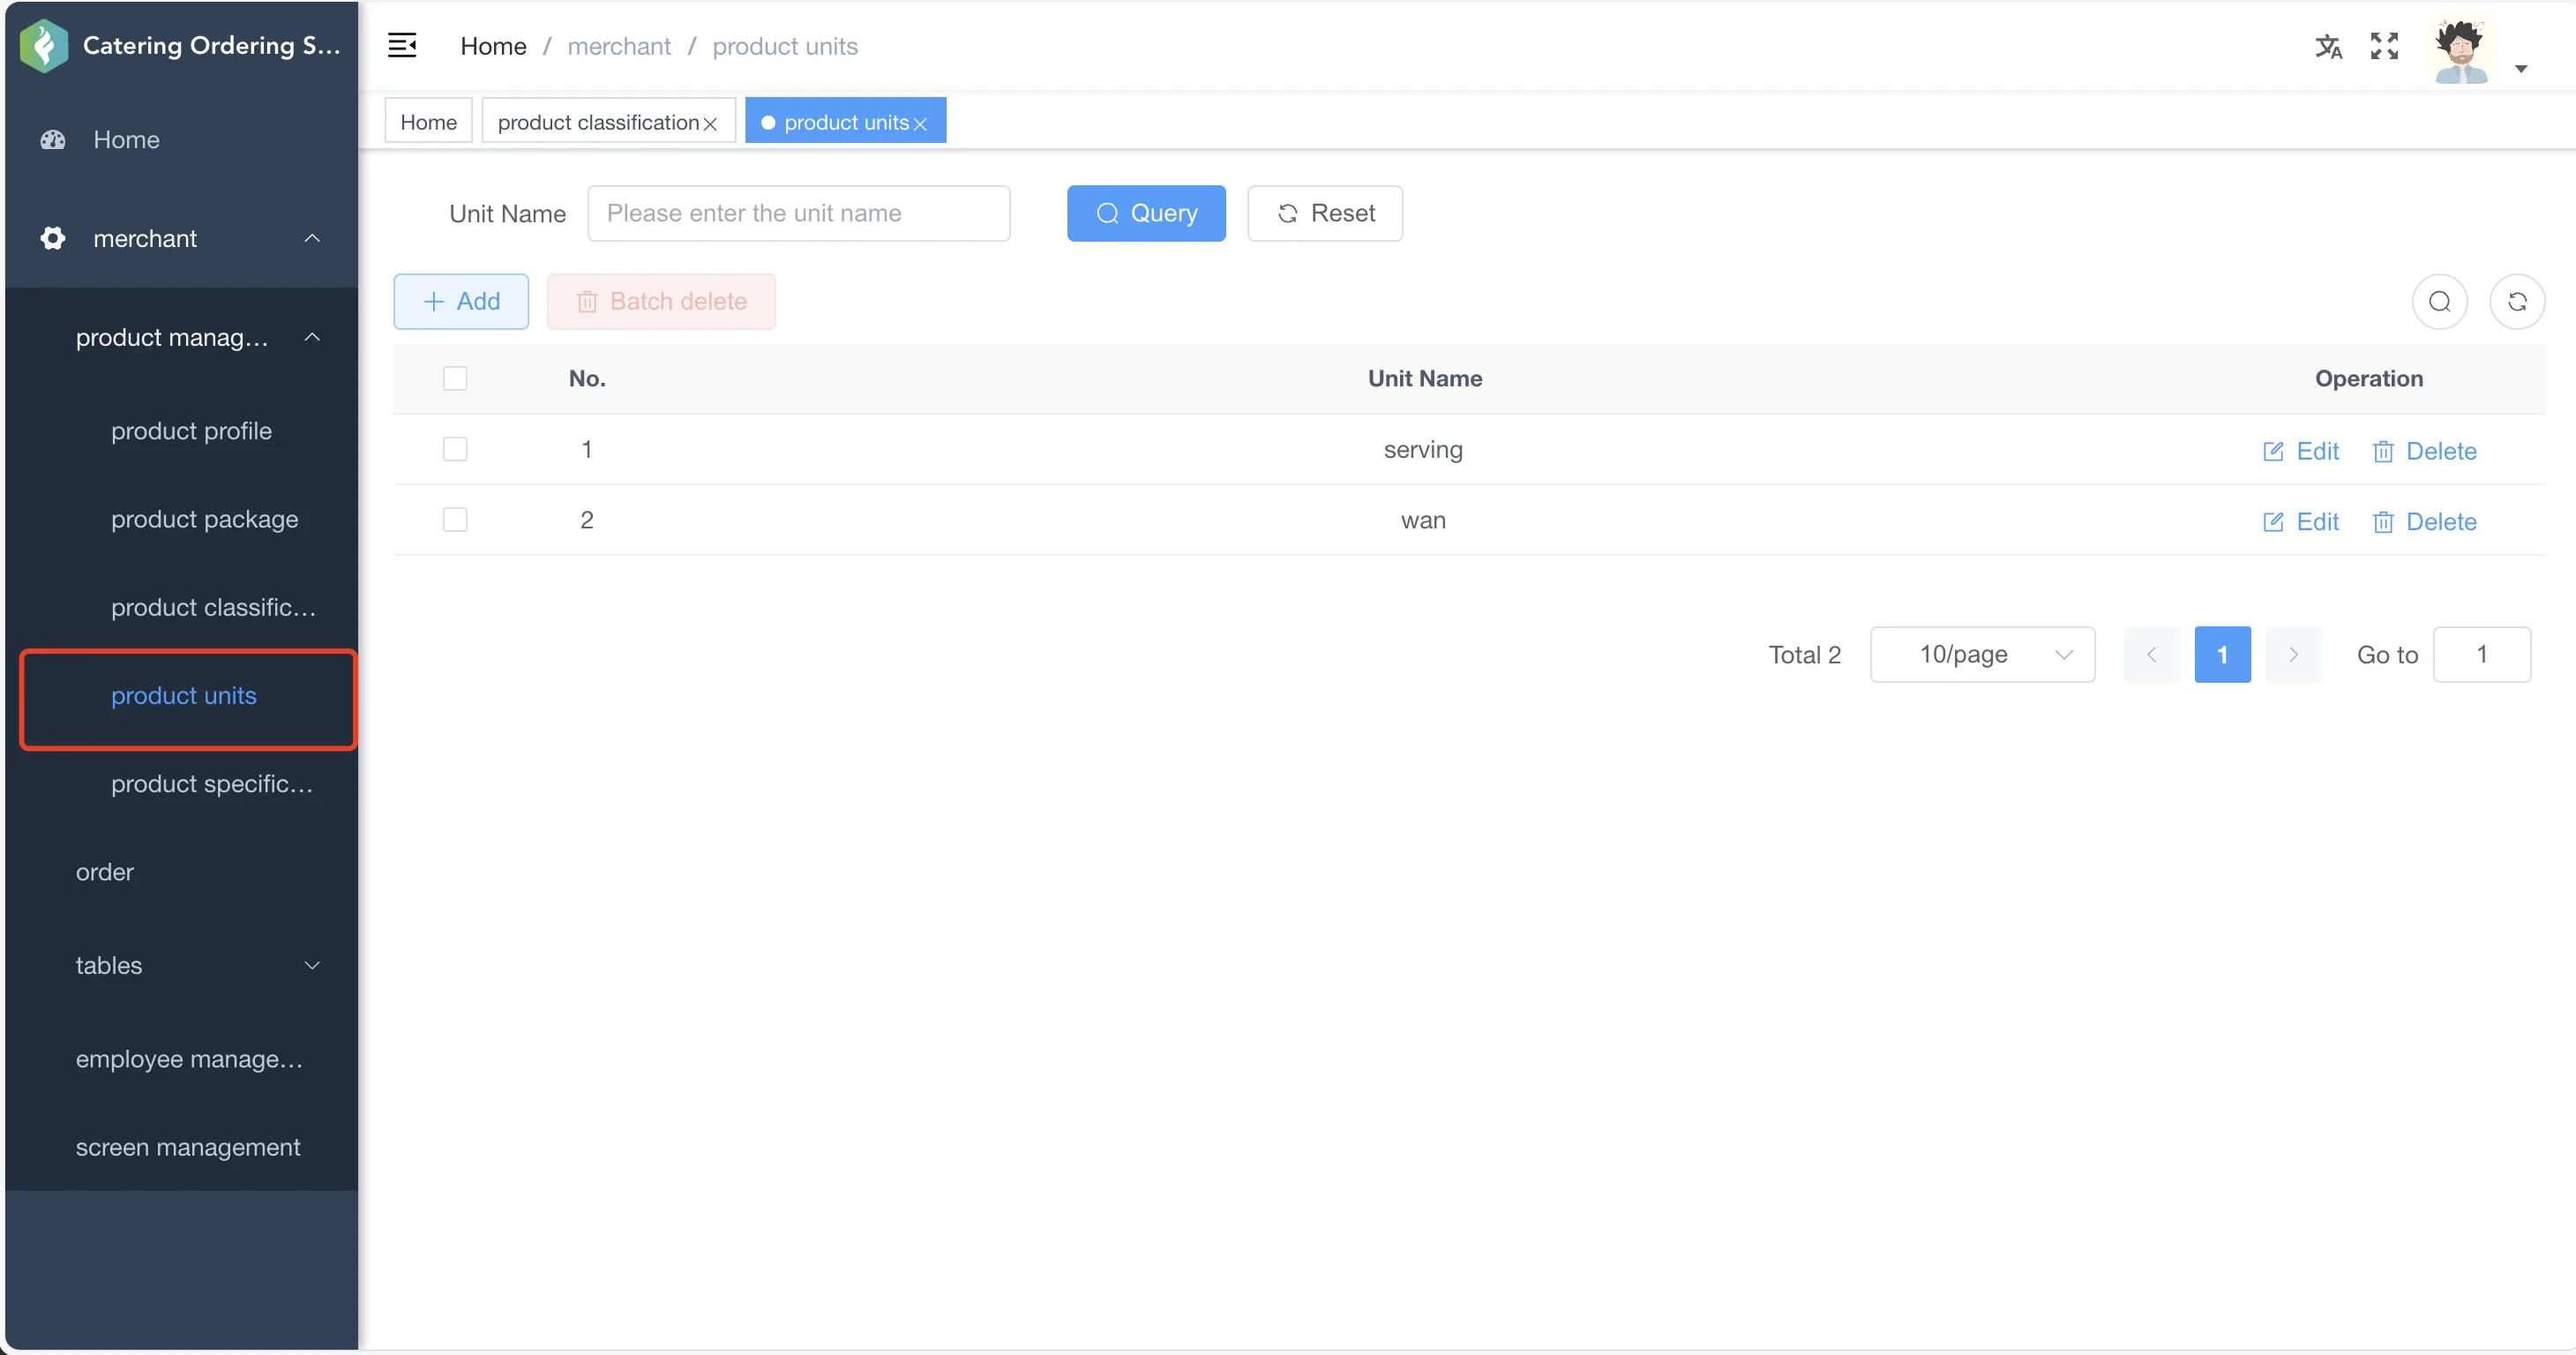
Task: Open the 10/page size dropdown
Action: click(x=1982, y=655)
